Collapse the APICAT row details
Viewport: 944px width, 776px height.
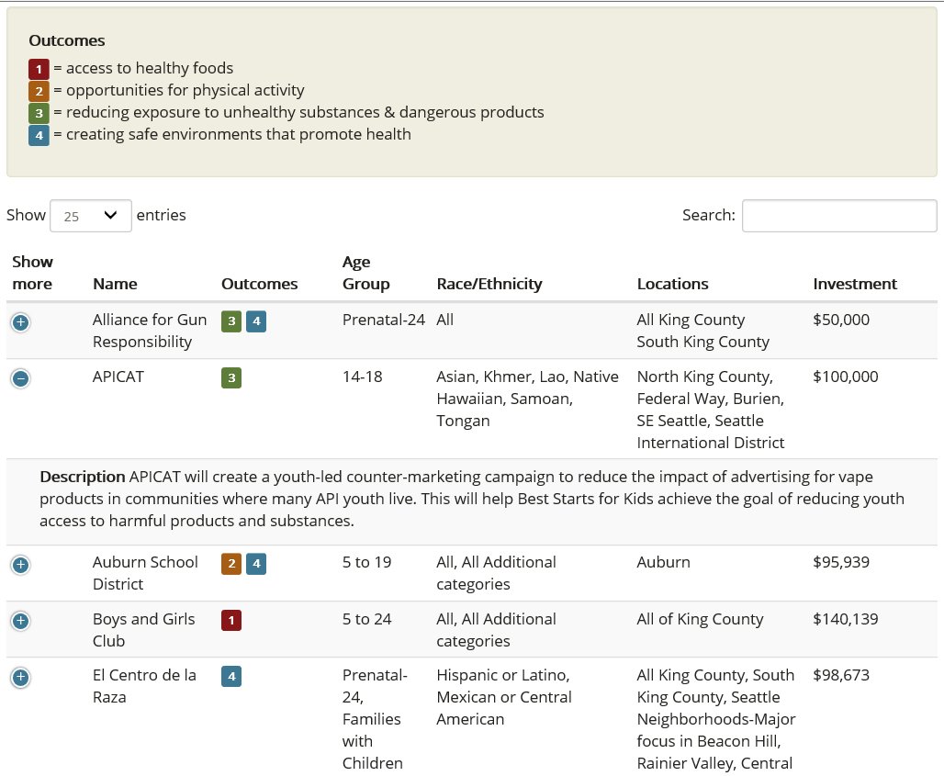[20, 378]
